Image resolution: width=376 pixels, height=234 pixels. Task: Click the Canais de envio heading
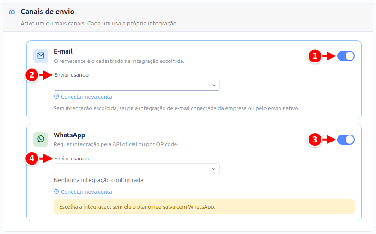48,12
